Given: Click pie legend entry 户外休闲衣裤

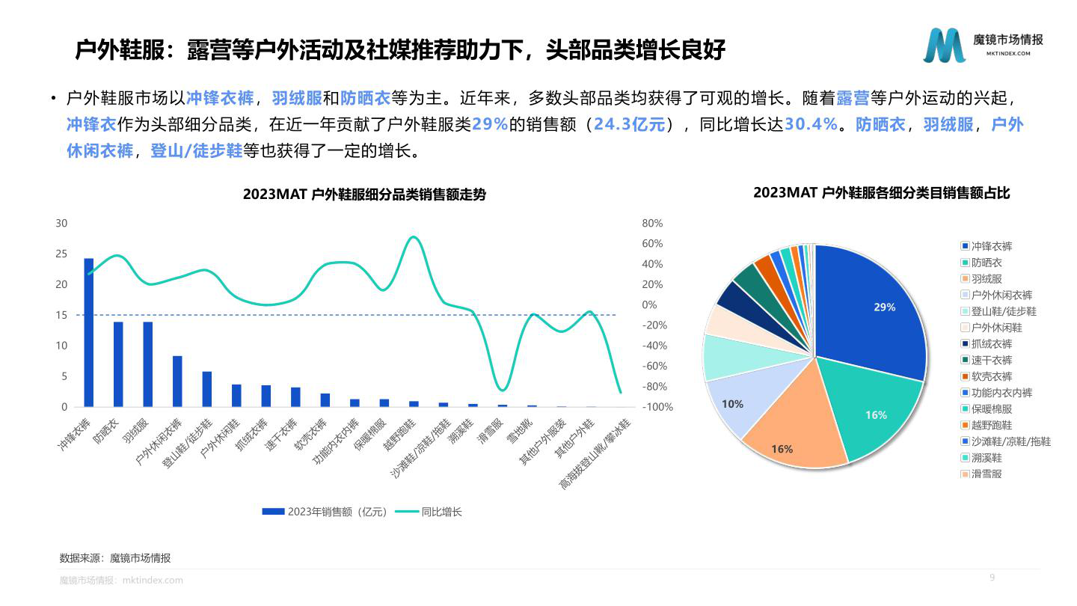Looking at the screenshot, I should point(996,295).
